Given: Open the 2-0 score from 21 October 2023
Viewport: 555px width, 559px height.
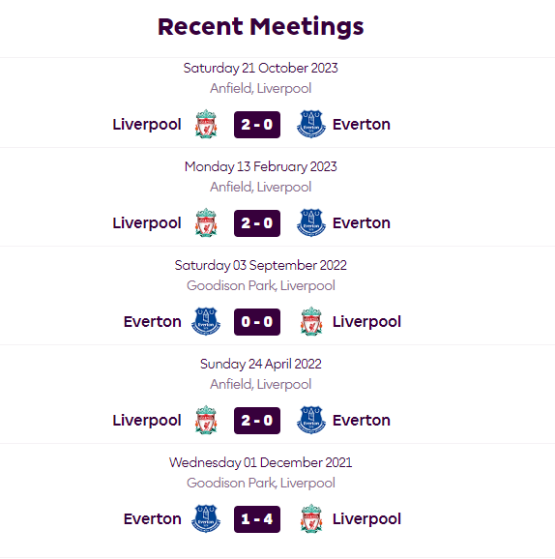Looking at the screenshot, I should coord(257,125).
